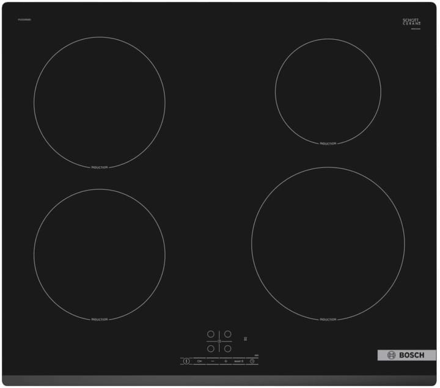The height and width of the screenshot is (388, 440).
Task: Click the large front-right induction zone
Action: point(328,244)
